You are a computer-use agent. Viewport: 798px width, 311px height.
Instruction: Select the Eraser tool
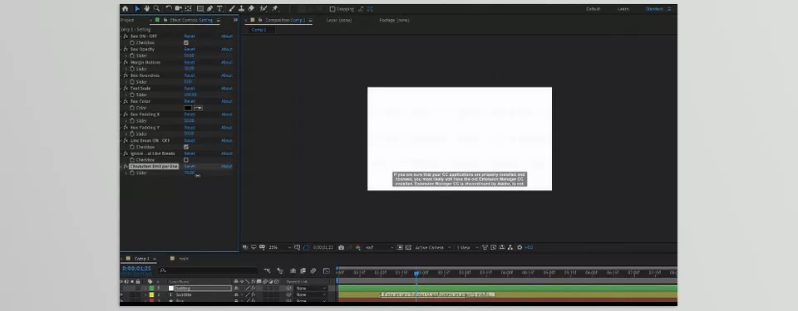click(251, 8)
